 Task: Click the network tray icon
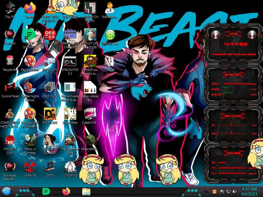coord(228,191)
